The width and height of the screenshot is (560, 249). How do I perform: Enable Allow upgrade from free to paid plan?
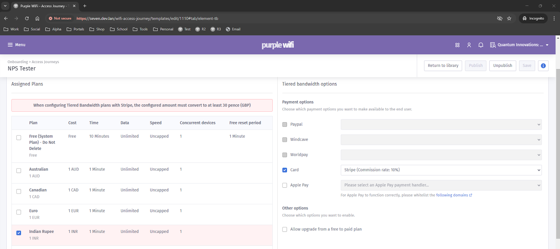(x=285, y=229)
